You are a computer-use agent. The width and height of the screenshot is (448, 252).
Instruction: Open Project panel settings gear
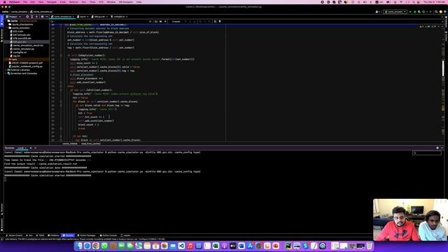coord(42,17)
